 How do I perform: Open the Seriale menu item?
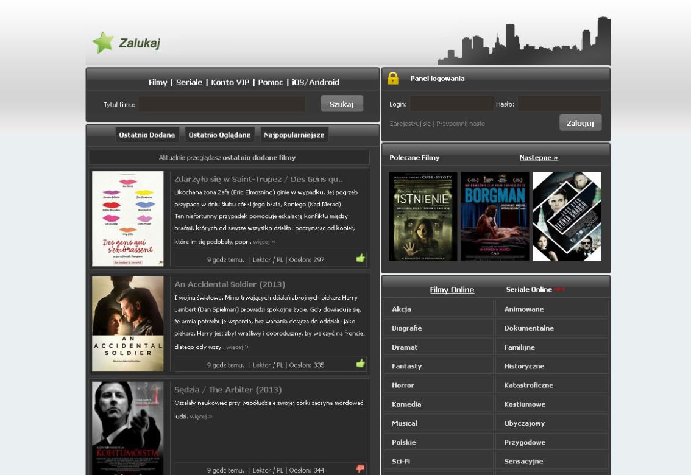click(189, 82)
